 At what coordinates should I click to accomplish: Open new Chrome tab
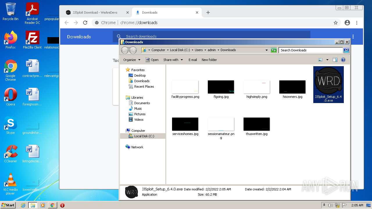tap(208, 12)
